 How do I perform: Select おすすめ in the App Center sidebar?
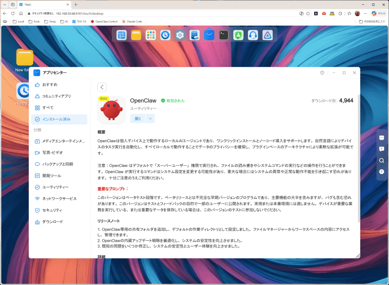(x=59, y=85)
